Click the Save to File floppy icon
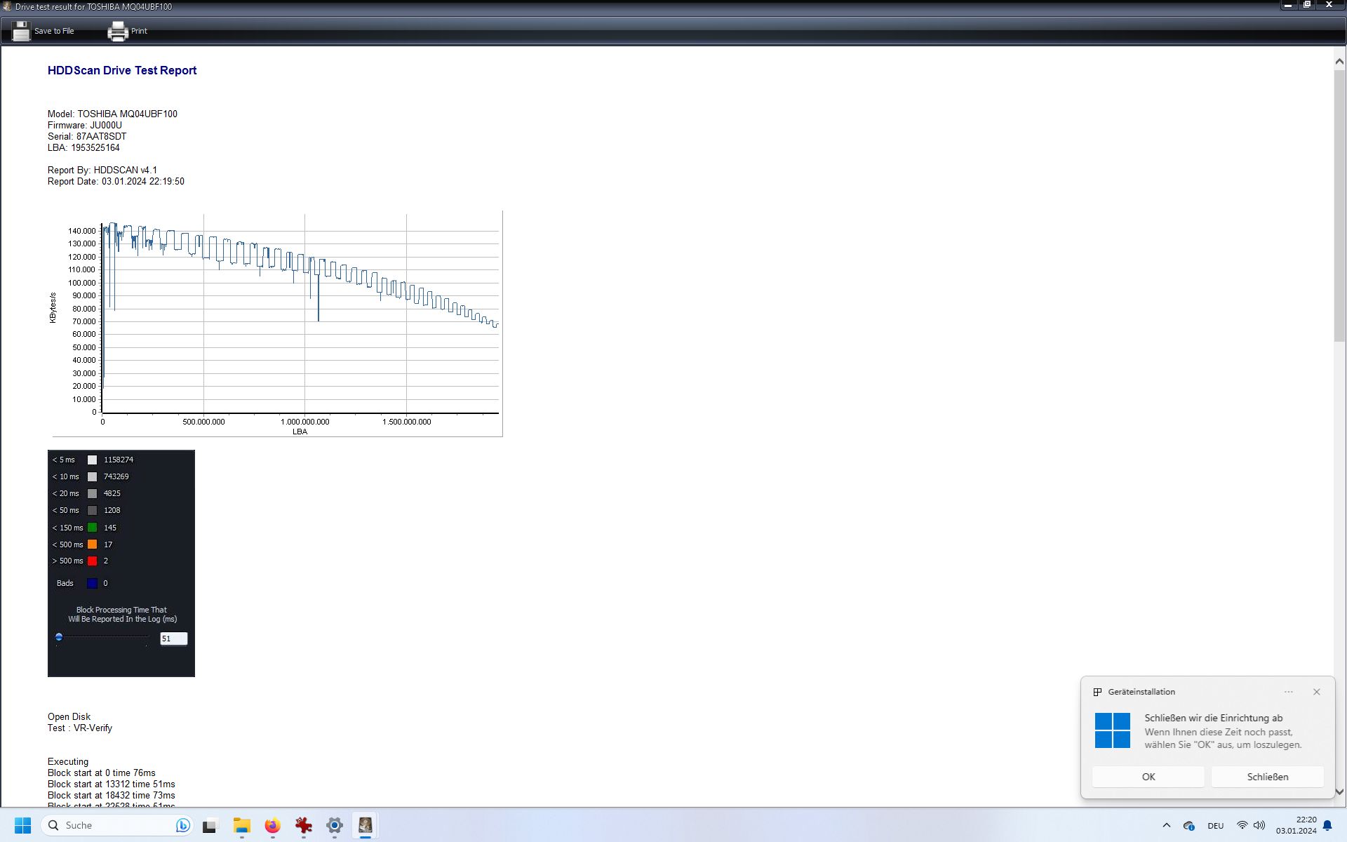 click(21, 31)
